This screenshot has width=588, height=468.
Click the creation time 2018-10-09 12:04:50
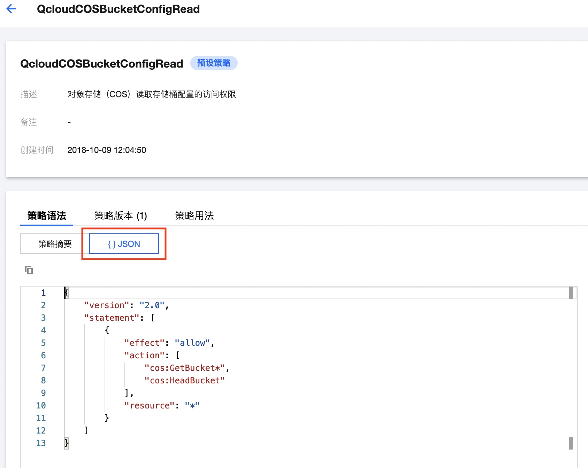click(x=107, y=150)
